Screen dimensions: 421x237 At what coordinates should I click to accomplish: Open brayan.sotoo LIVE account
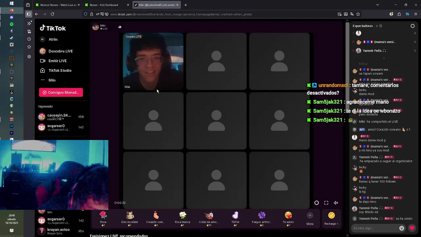61,231
